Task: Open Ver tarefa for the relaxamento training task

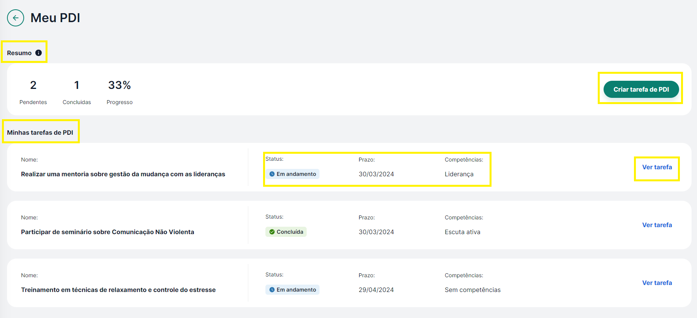Action: tap(657, 283)
